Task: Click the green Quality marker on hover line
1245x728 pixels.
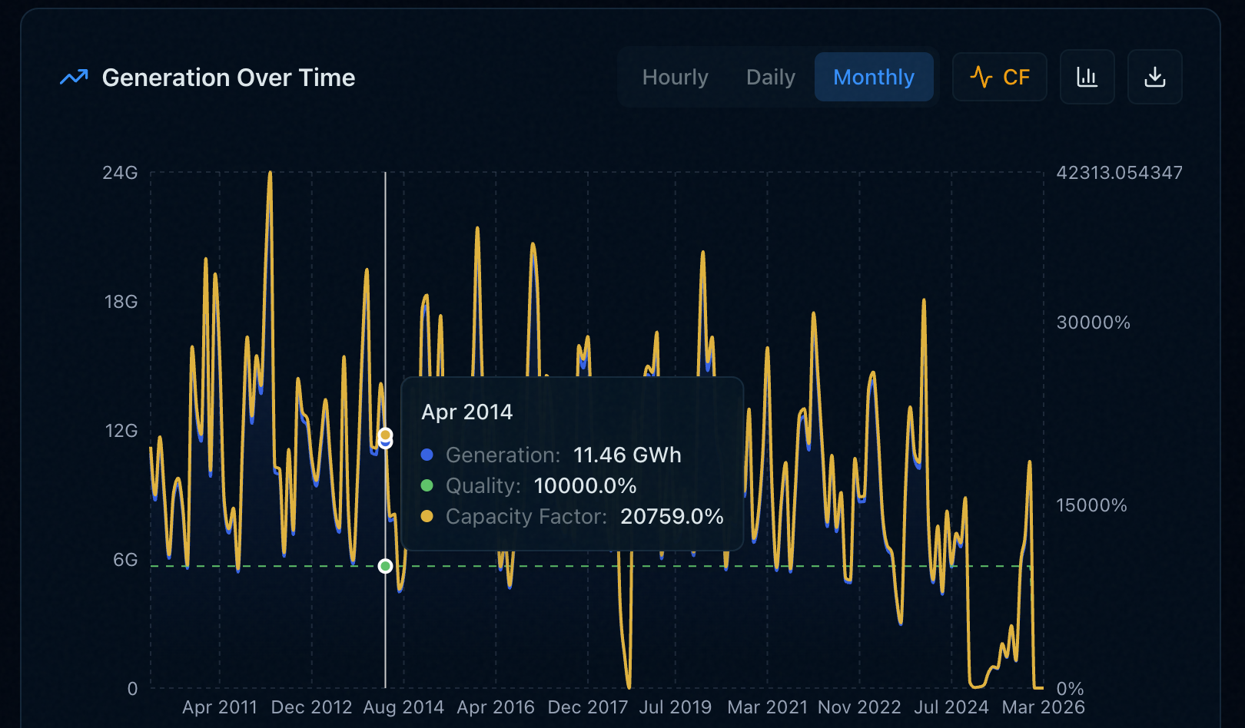Action: [386, 566]
